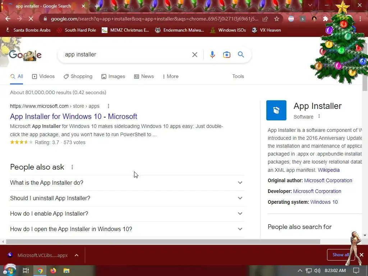Open the network icon in system tray

point(309,271)
